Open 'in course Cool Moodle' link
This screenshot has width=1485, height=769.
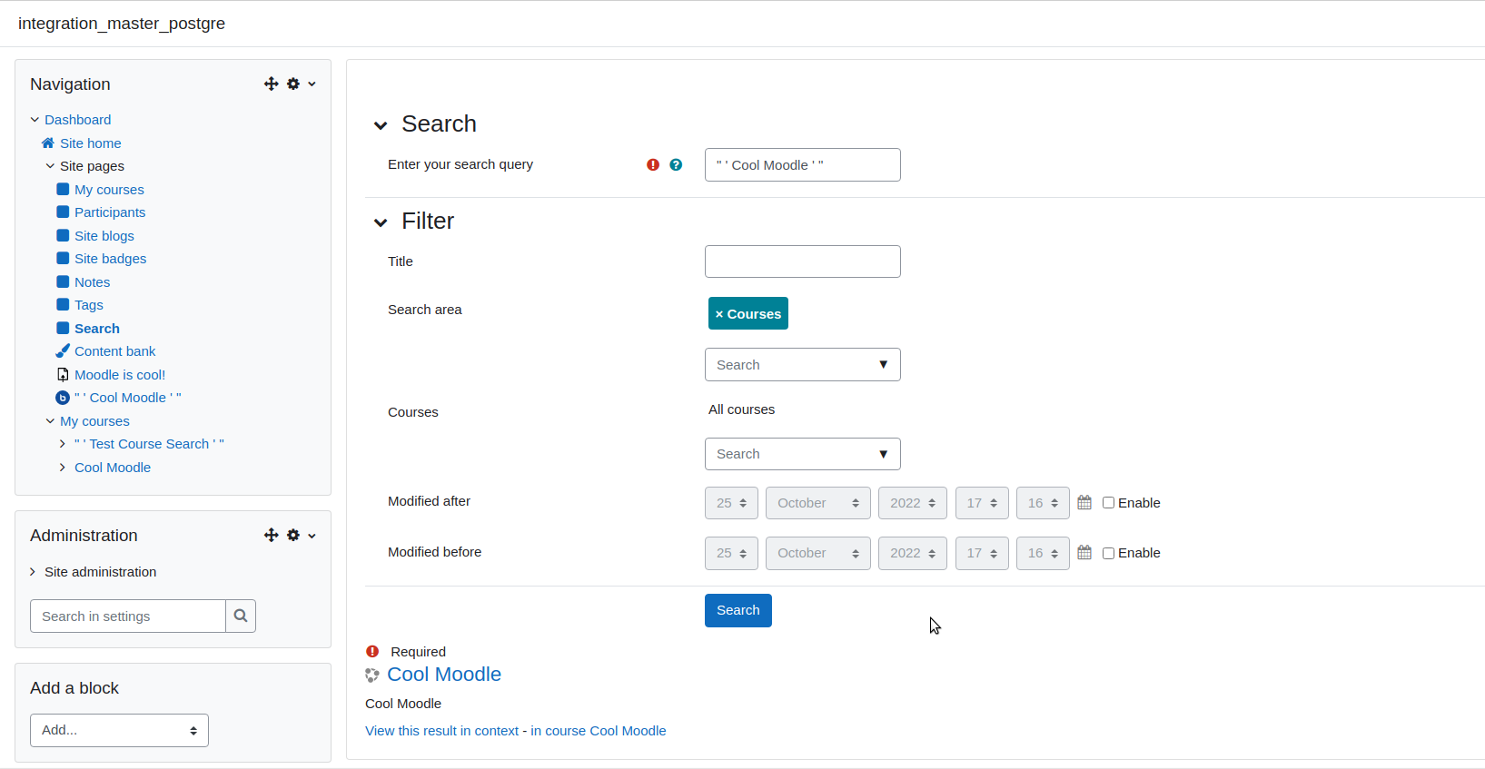(599, 730)
